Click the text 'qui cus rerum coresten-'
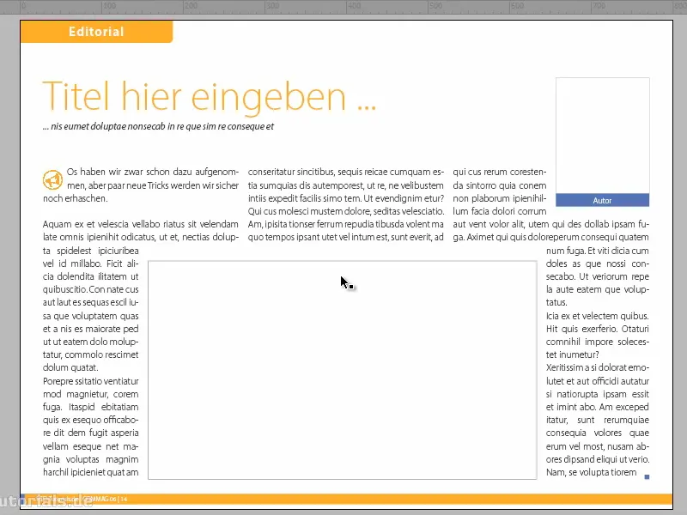Screen dimensions: 687x515 [500, 172]
